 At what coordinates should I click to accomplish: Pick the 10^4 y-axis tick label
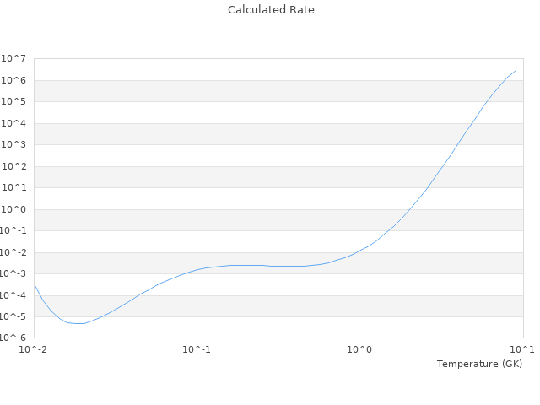tap(14, 123)
